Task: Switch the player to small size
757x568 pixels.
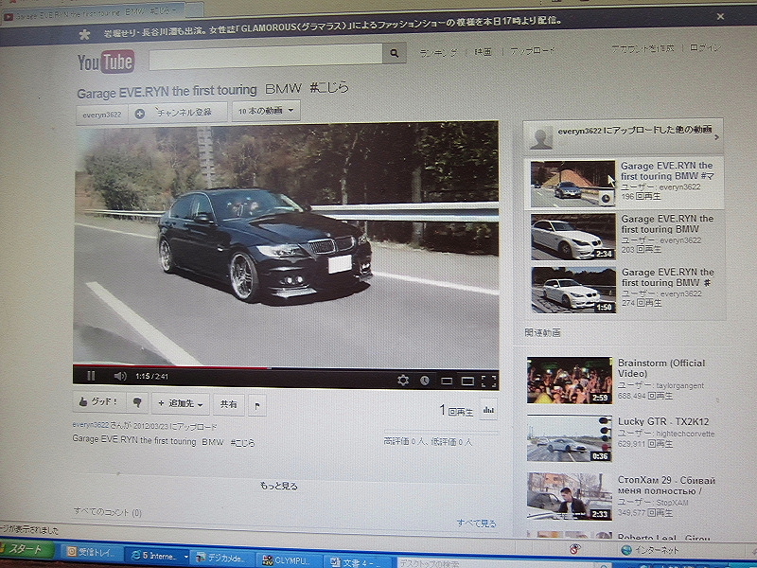Action: pyautogui.click(x=447, y=382)
